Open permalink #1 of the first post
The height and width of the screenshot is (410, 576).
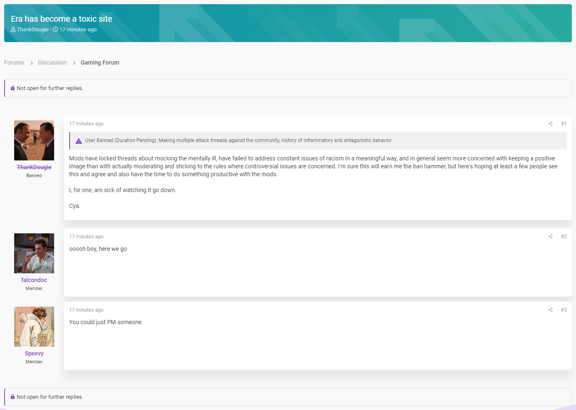pyautogui.click(x=564, y=124)
